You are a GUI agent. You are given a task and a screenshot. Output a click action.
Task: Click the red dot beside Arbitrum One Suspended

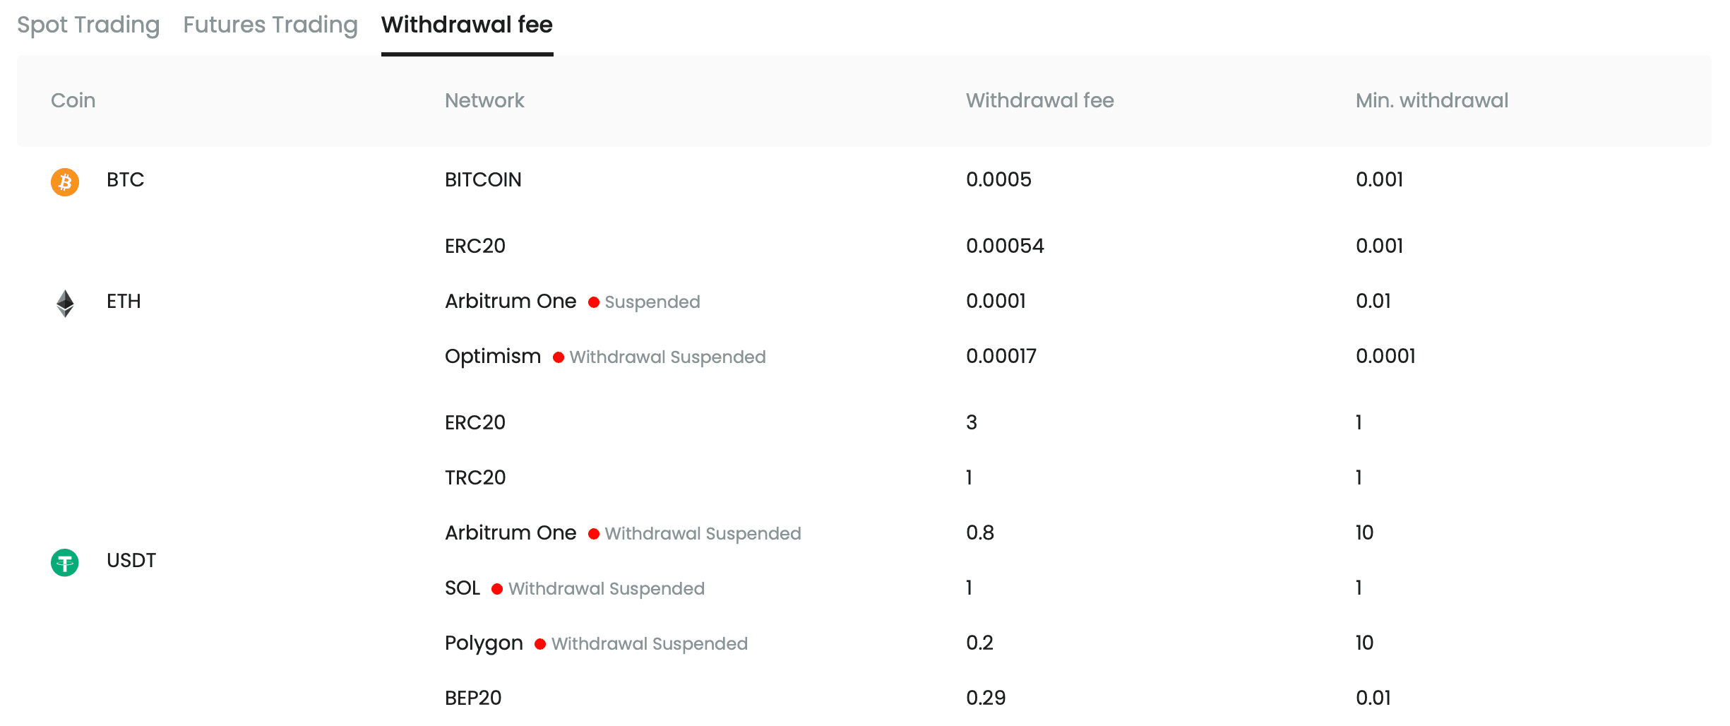(x=594, y=302)
